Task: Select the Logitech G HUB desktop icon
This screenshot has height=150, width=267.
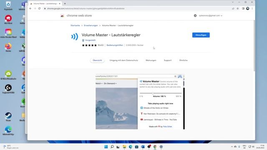Action: [x=8, y=89]
